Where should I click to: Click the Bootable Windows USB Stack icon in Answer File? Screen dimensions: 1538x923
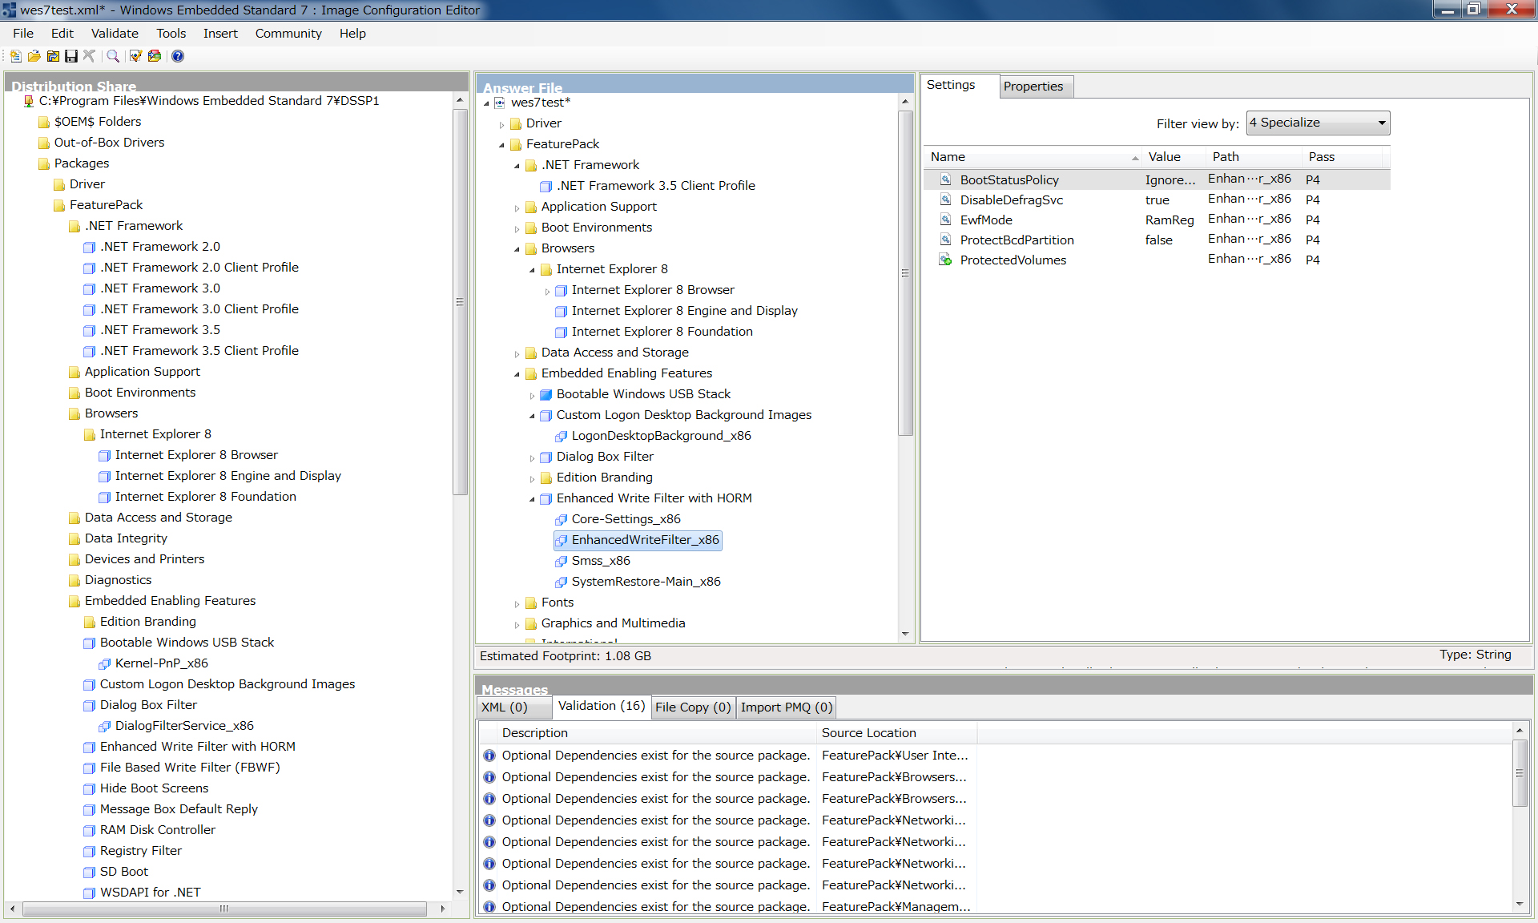[546, 394]
